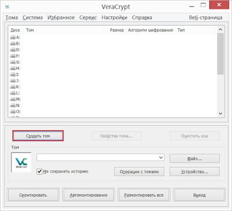
Task: Open the Справка menu
Action: (x=142, y=17)
